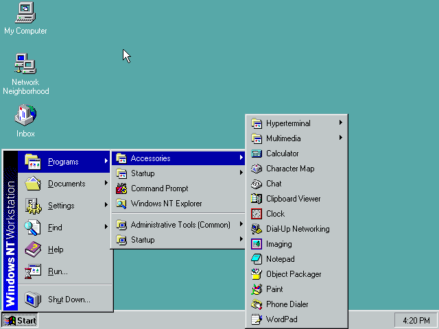Click the Run icon in Start menu

33,271
